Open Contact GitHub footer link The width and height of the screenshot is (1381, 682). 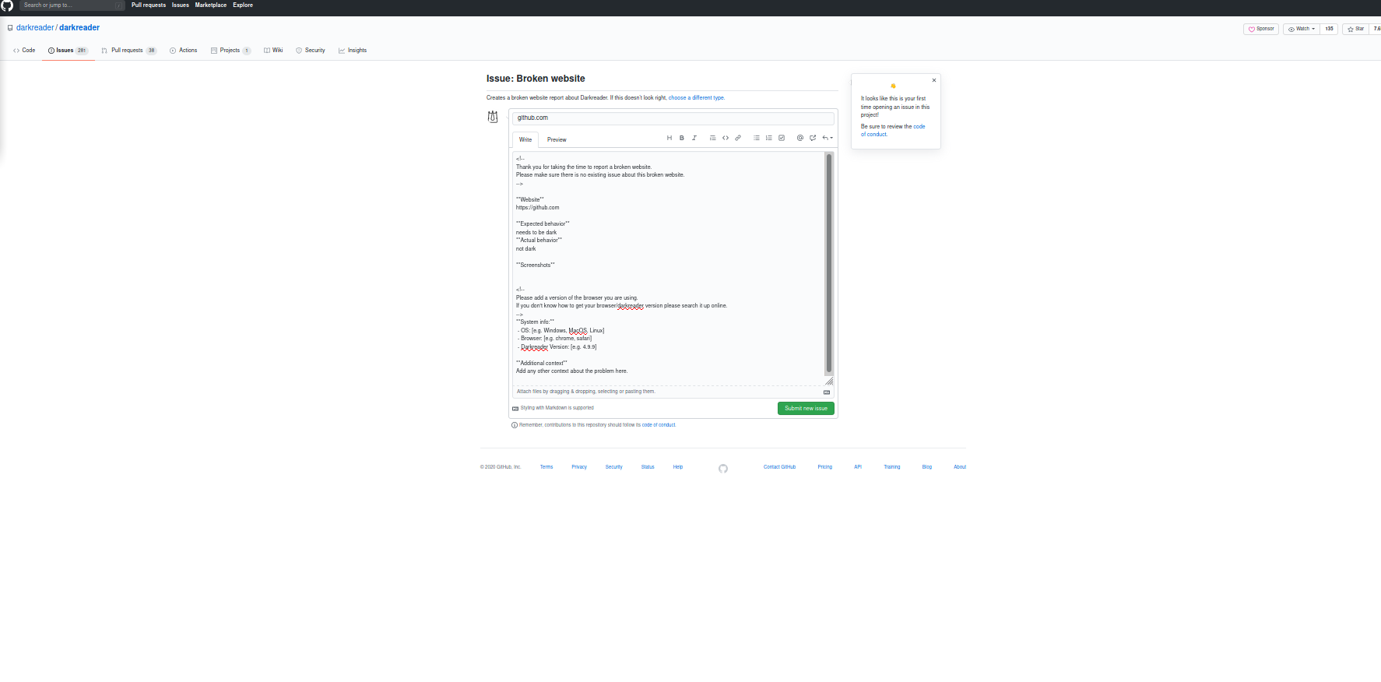point(779,467)
